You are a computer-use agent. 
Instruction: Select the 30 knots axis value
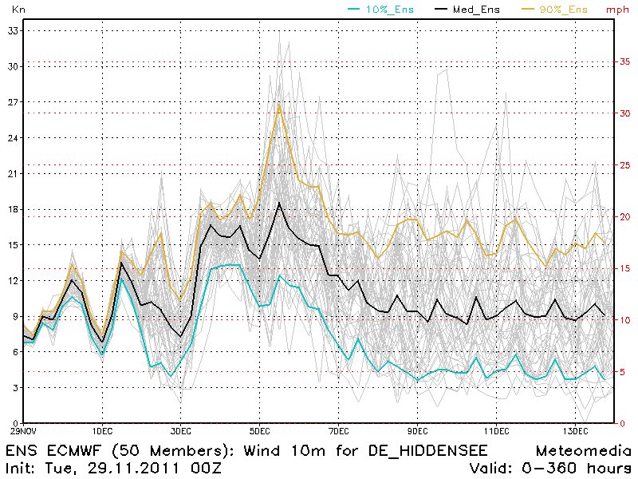pyautogui.click(x=13, y=66)
